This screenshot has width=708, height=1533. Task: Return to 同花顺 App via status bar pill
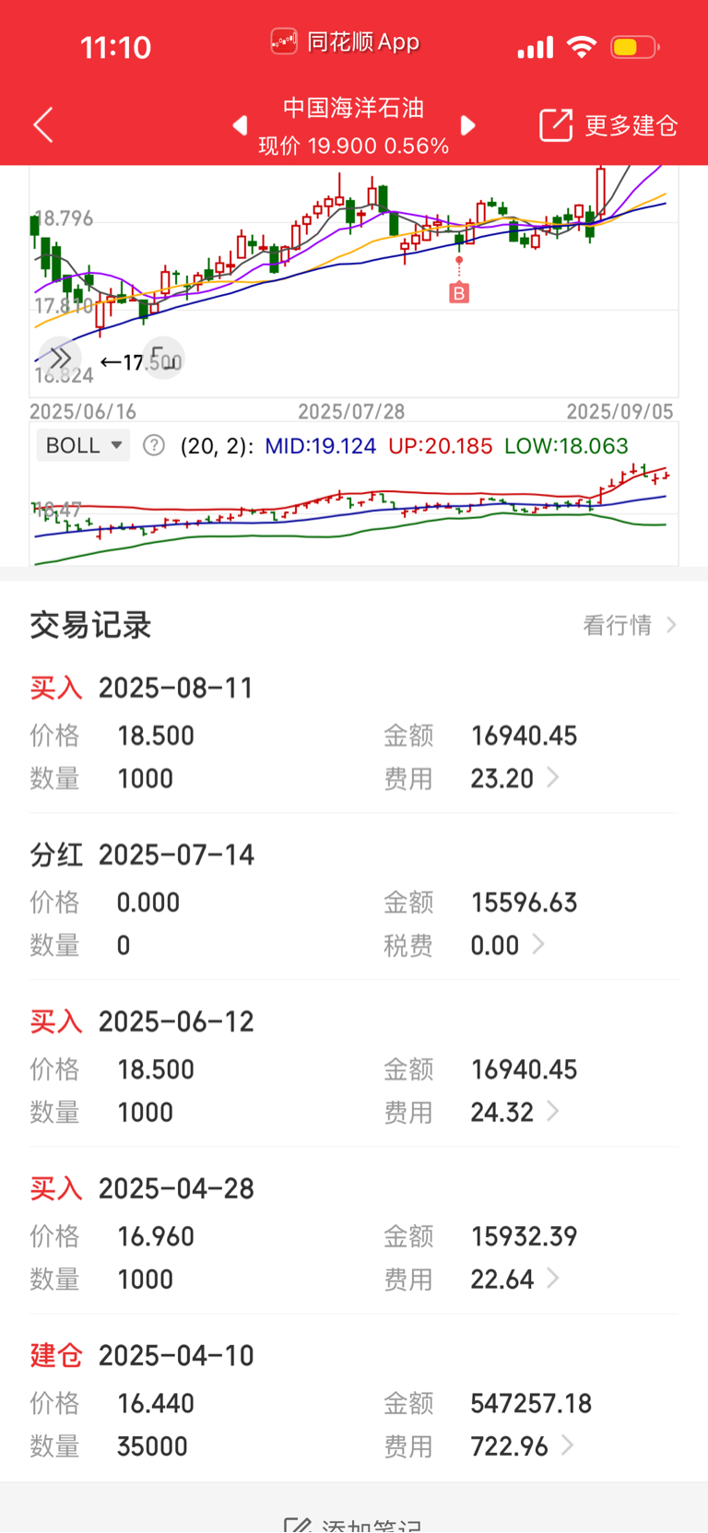346,42
